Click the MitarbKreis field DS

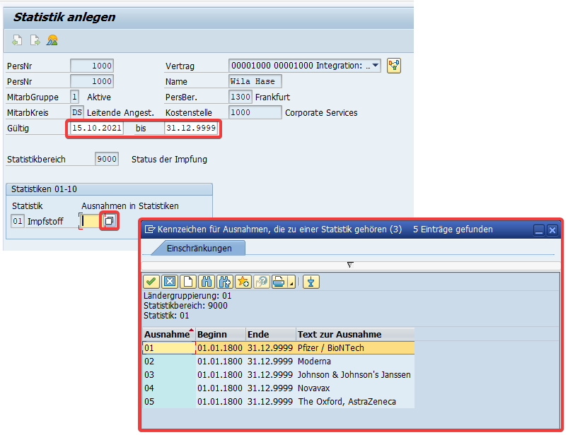pyautogui.click(x=77, y=112)
